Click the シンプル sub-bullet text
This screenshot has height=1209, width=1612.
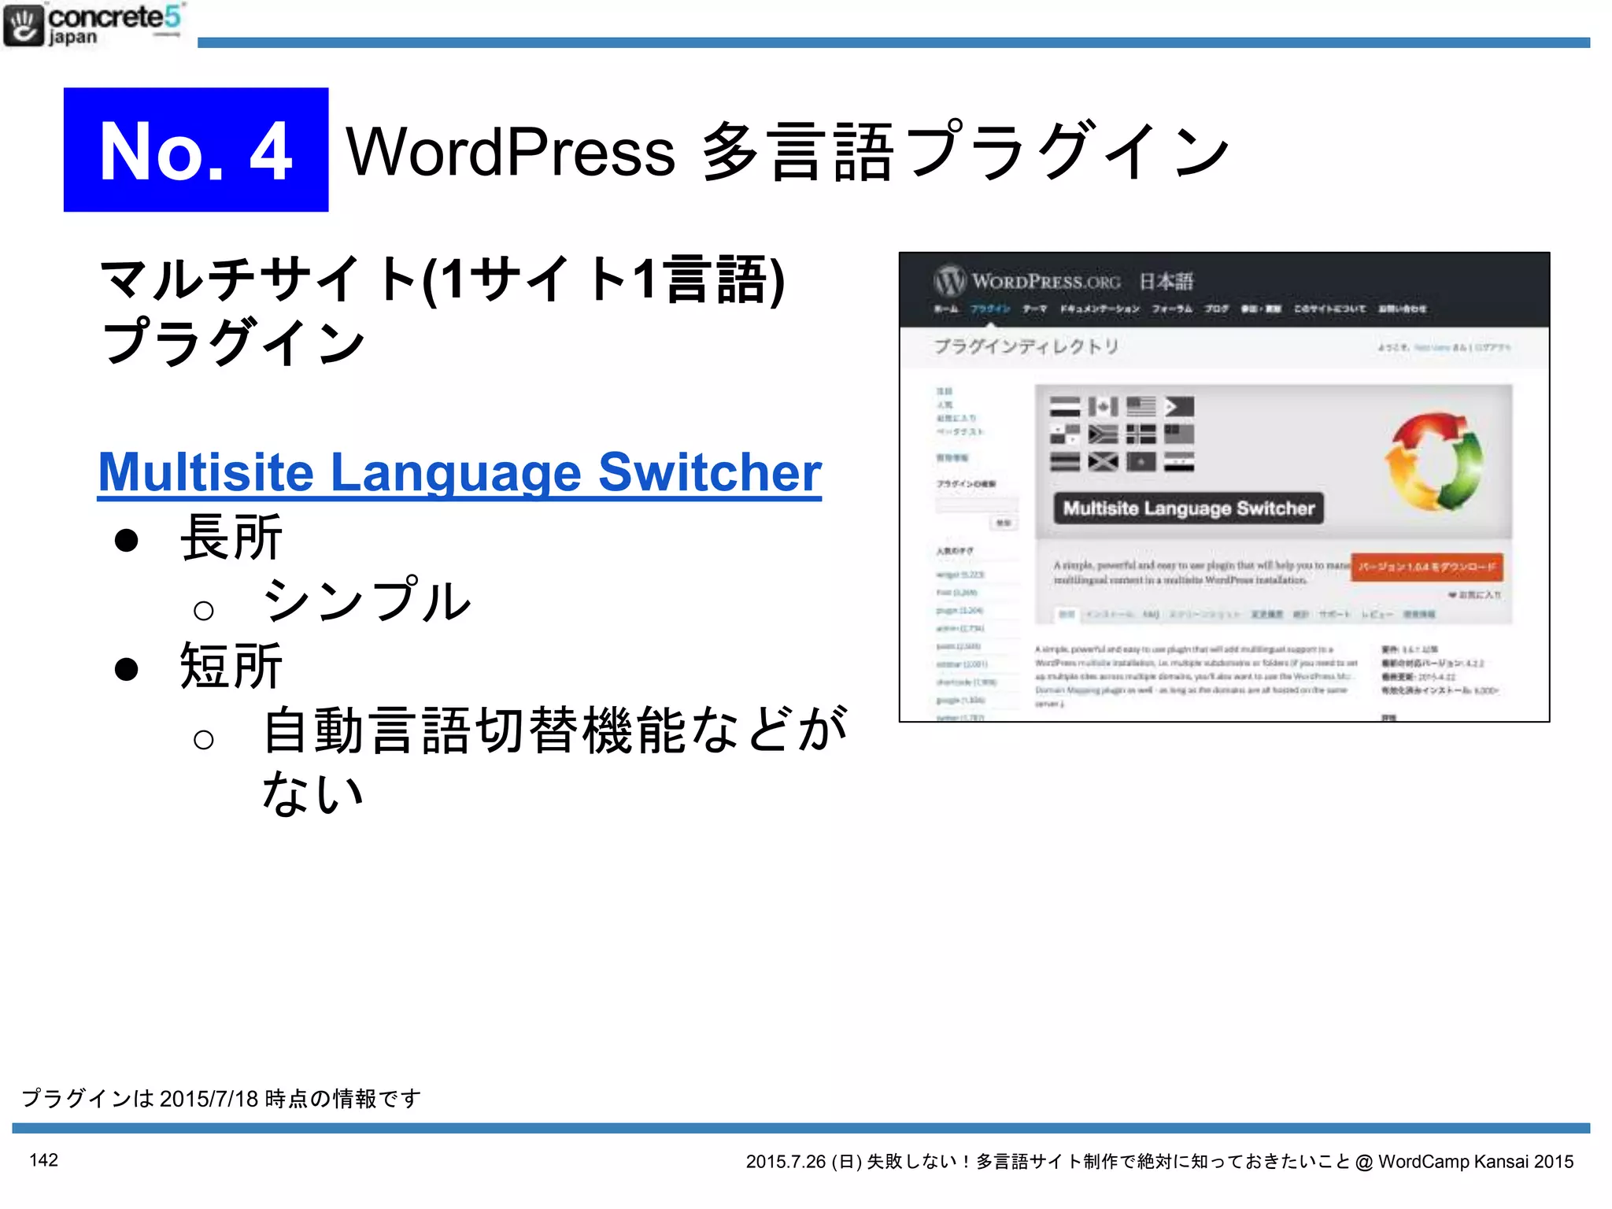366,601
